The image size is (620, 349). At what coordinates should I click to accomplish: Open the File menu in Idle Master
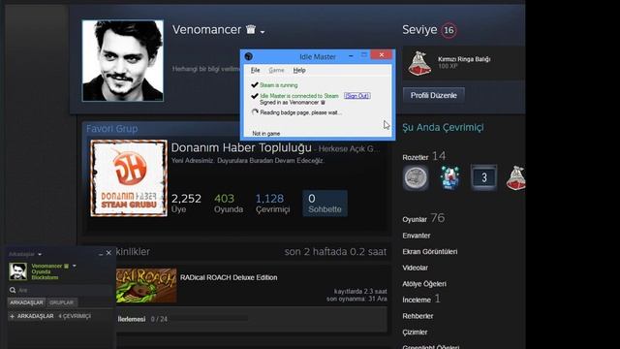pyautogui.click(x=255, y=70)
